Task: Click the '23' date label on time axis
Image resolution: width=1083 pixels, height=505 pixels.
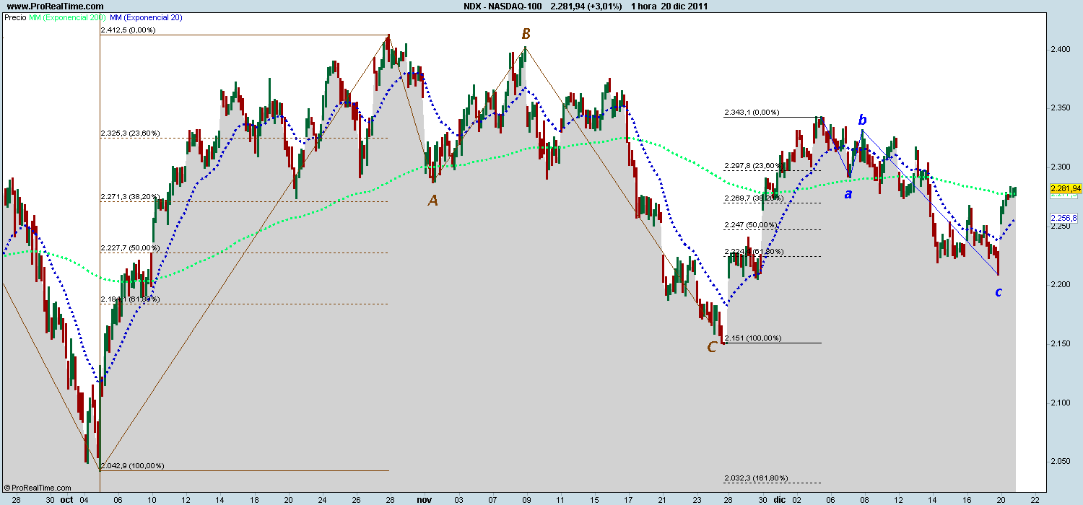Action: [696, 499]
